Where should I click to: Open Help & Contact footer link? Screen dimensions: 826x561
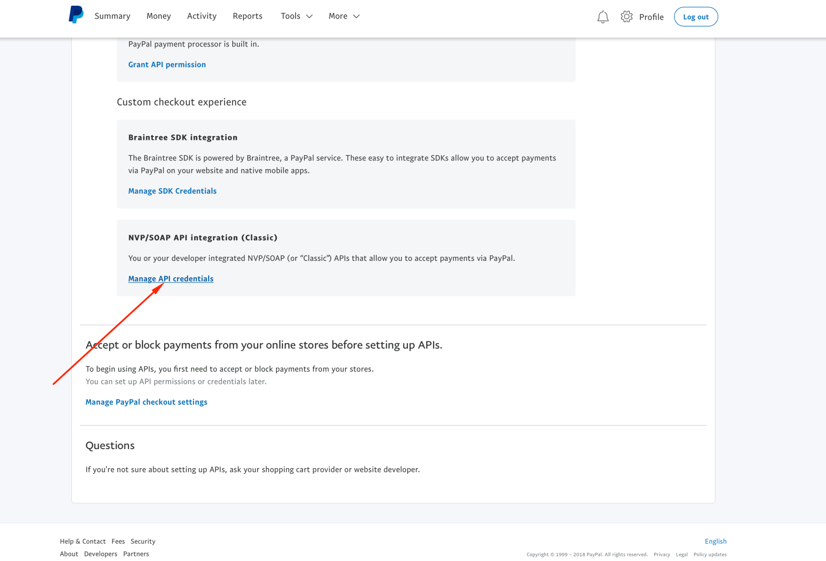[x=83, y=541]
